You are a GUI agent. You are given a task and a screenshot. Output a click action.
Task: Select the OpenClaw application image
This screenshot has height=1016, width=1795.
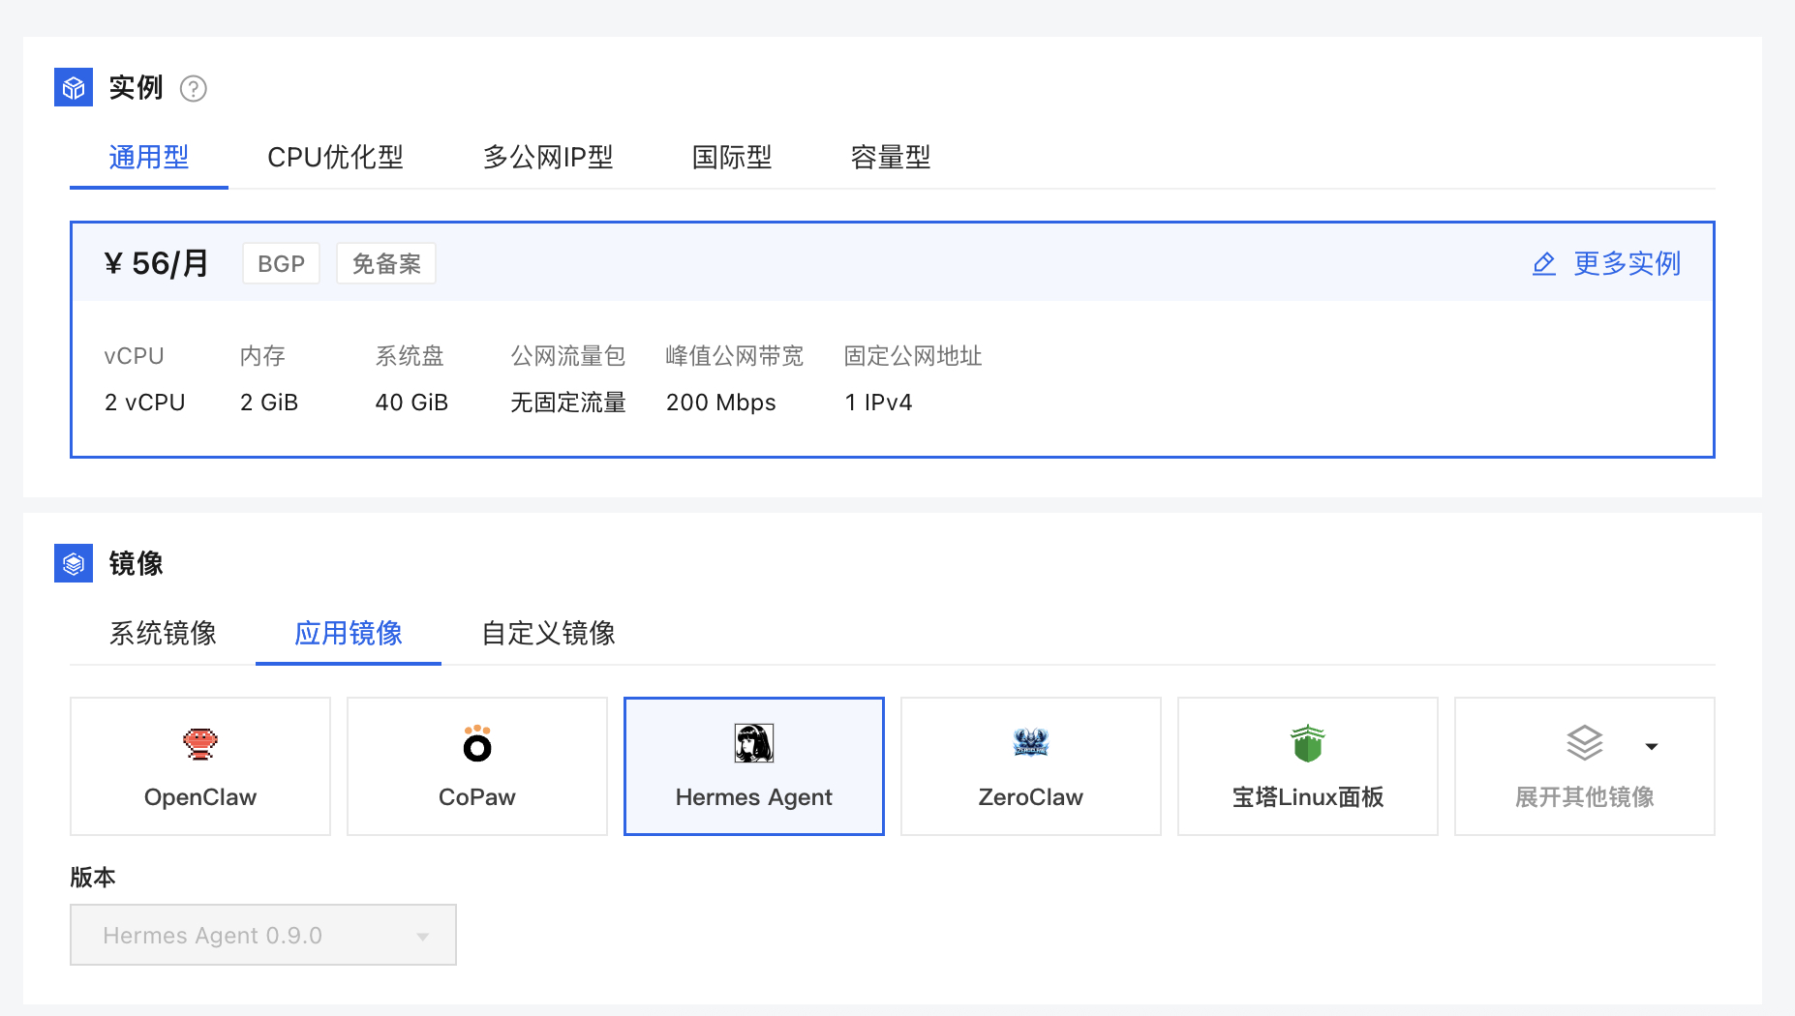[x=199, y=766]
